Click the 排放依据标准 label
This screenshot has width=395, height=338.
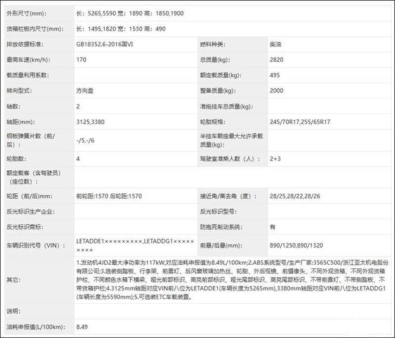pyautogui.click(x=25, y=44)
